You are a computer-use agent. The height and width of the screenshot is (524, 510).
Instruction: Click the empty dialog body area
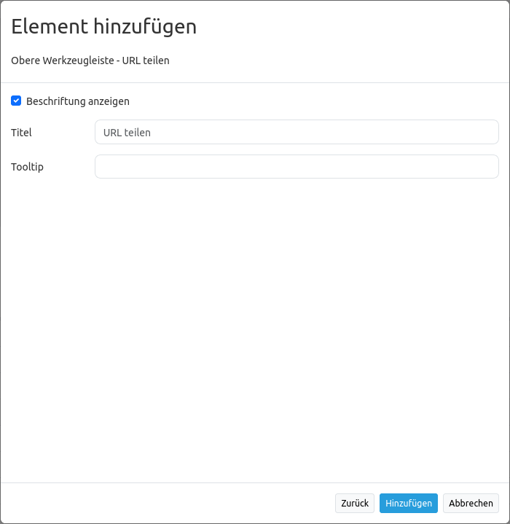click(x=255, y=328)
